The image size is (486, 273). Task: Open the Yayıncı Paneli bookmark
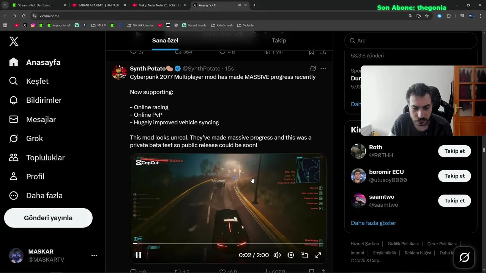59,25
